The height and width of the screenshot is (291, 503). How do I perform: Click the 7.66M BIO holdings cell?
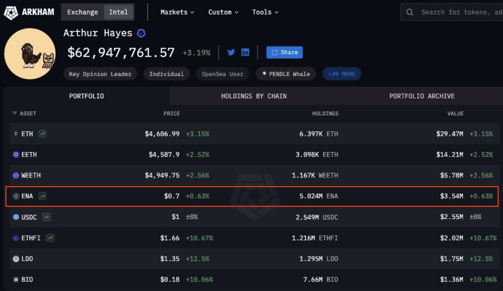[321, 279]
